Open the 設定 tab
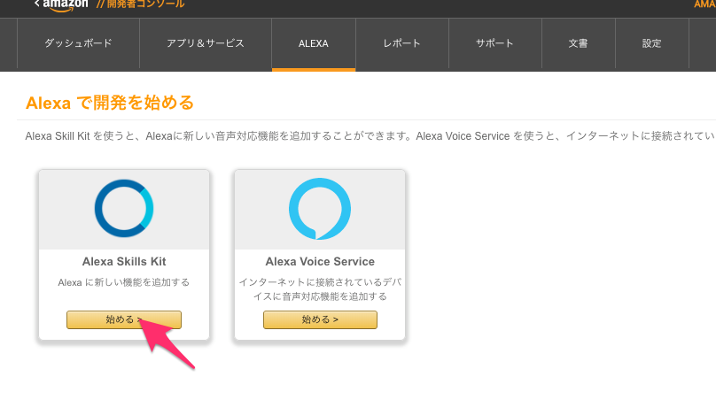Image resolution: width=716 pixels, height=415 pixels. pos(651,43)
